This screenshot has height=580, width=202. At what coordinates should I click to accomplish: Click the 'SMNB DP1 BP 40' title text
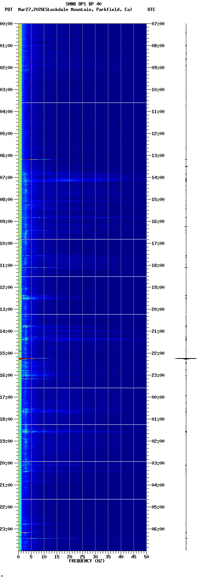83,4
